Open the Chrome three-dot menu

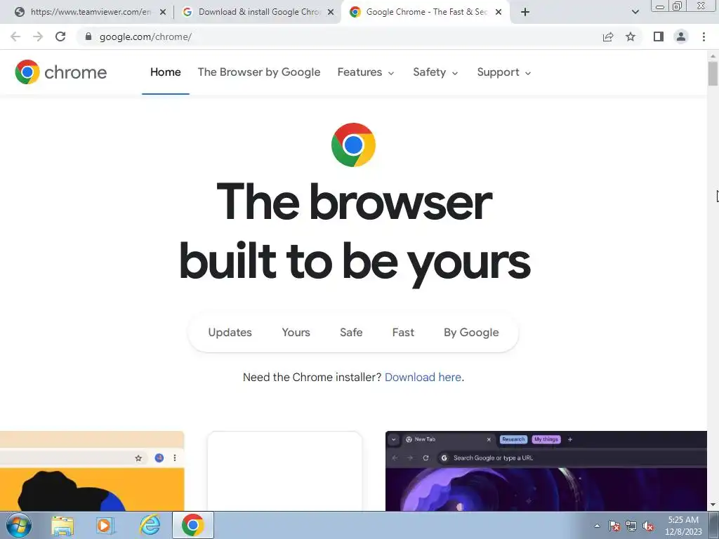pyautogui.click(x=704, y=36)
